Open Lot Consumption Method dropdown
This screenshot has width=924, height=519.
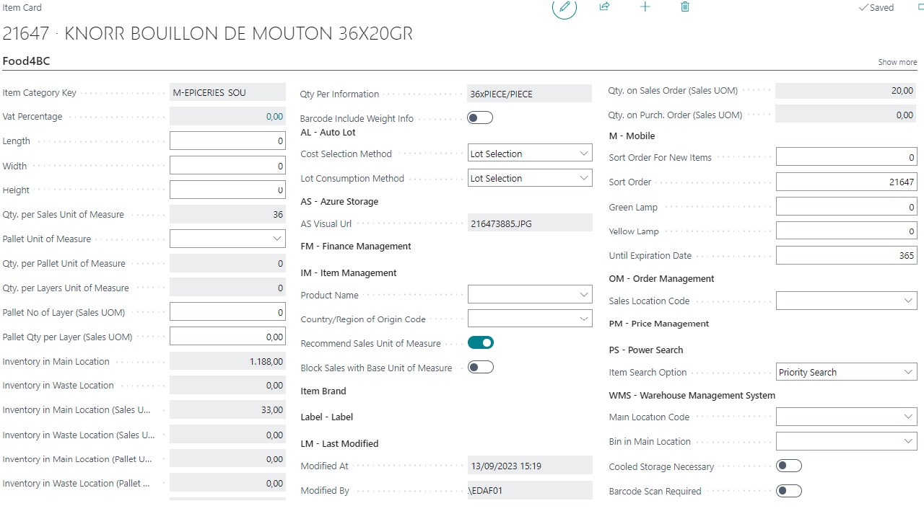click(584, 178)
